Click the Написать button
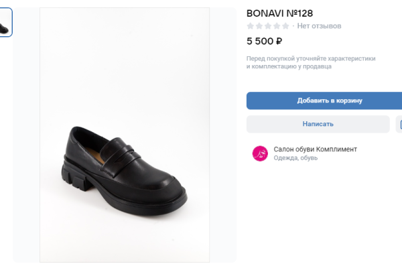402x268 pixels. click(318, 124)
